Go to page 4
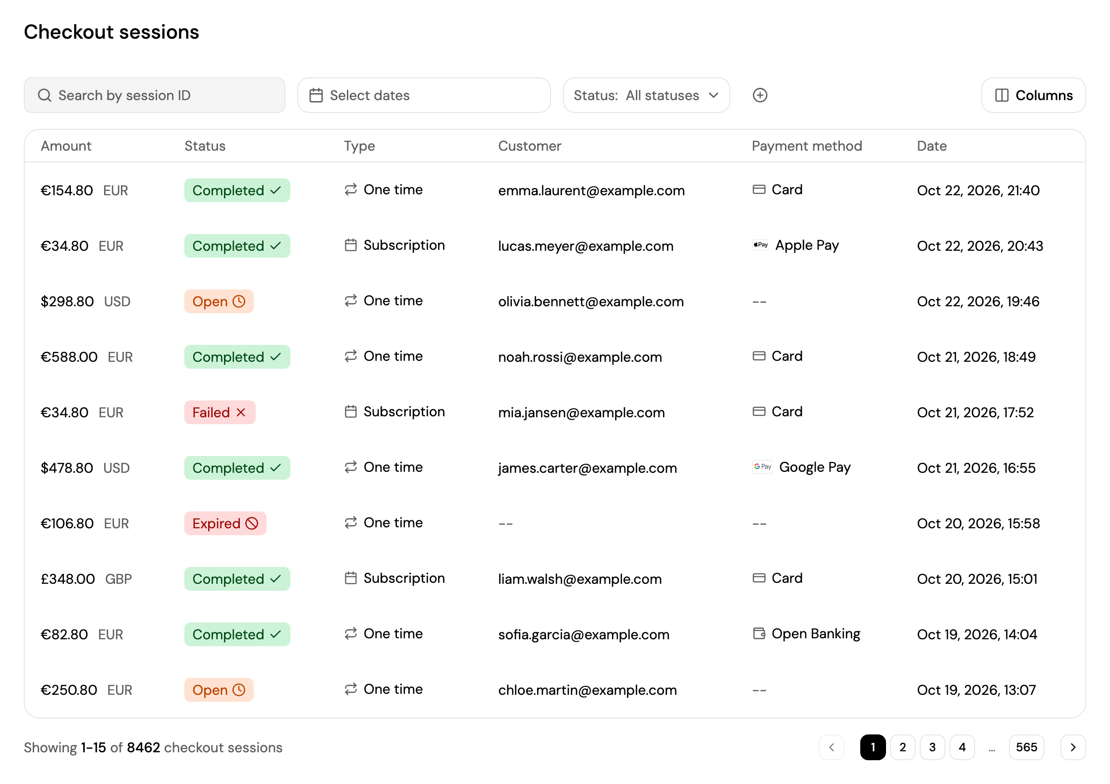 [x=962, y=747]
